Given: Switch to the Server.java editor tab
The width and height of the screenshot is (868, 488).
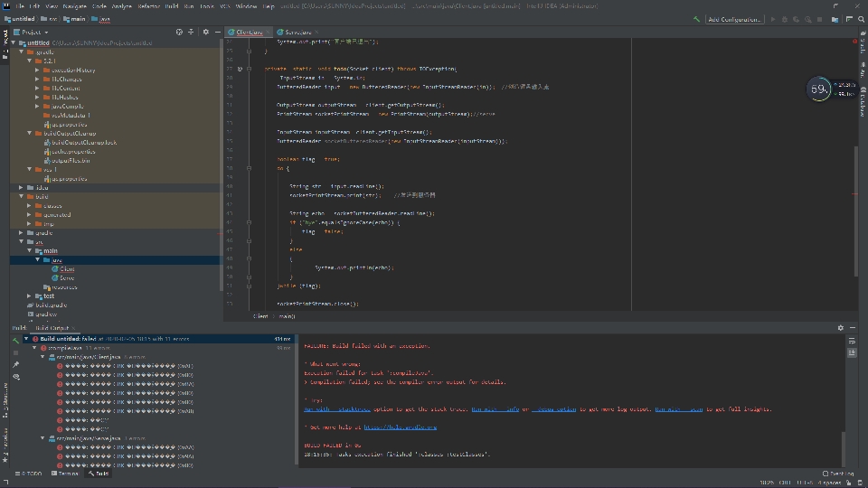Looking at the screenshot, I should pyautogui.click(x=297, y=32).
